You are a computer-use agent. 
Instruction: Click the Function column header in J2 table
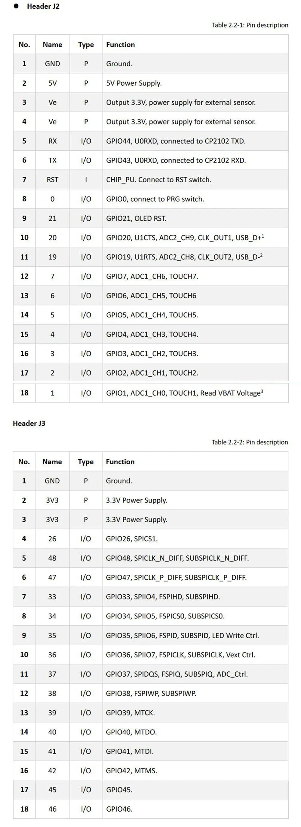[x=120, y=45]
